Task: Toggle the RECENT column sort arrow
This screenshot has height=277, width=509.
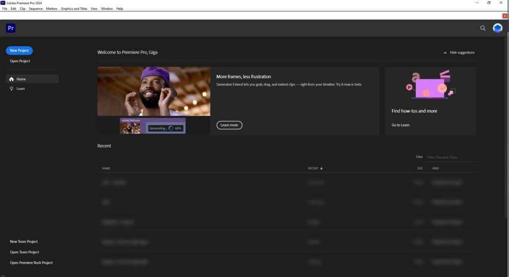Action: tap(322, 168)
